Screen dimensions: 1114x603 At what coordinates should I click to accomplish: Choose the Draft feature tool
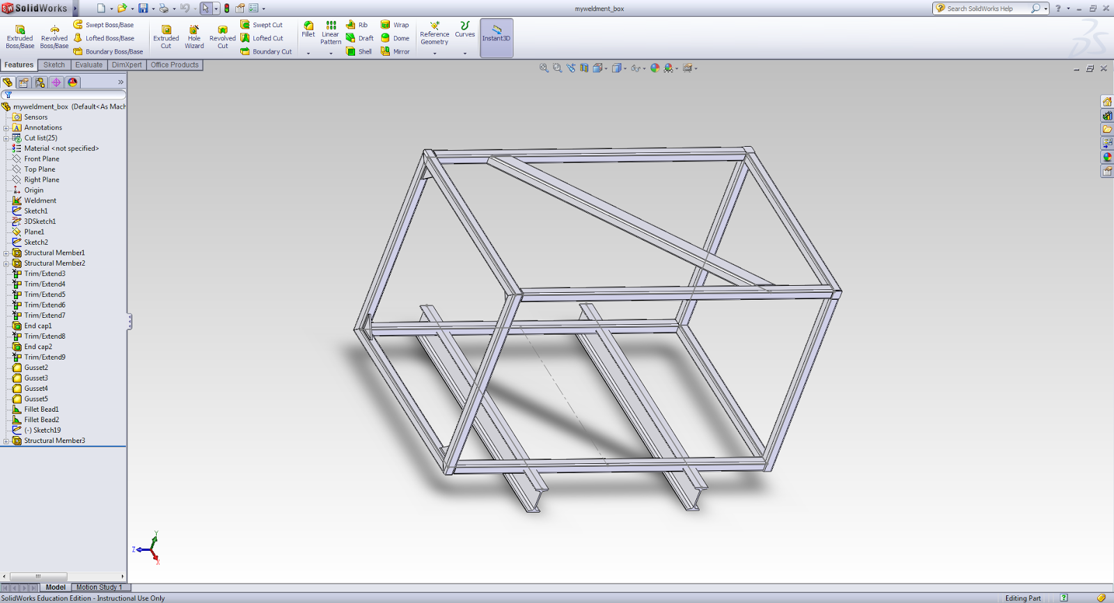360,38
